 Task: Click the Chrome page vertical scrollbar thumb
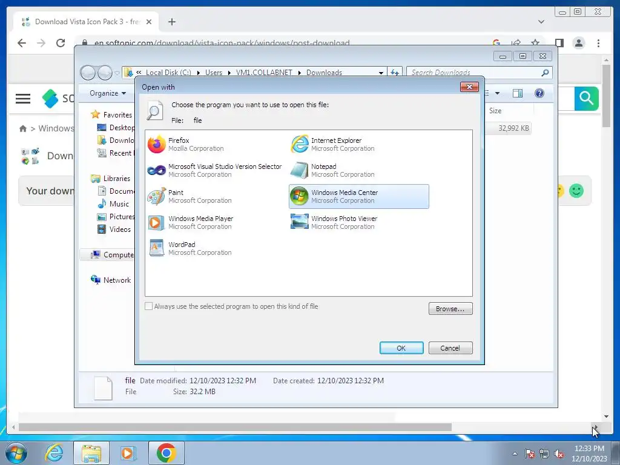pyautogui.click(x=606, y=96)
